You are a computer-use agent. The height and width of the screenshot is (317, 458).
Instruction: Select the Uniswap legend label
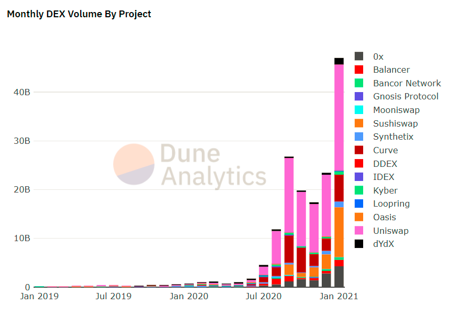(391, 231)
